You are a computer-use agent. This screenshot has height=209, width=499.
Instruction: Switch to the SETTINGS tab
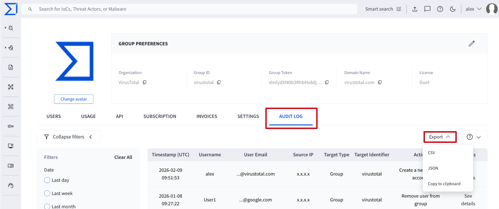(x=248, y=116)
